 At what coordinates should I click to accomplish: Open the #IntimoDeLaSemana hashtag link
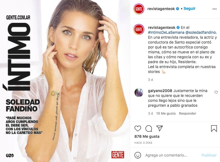click(x=166, y=32)
